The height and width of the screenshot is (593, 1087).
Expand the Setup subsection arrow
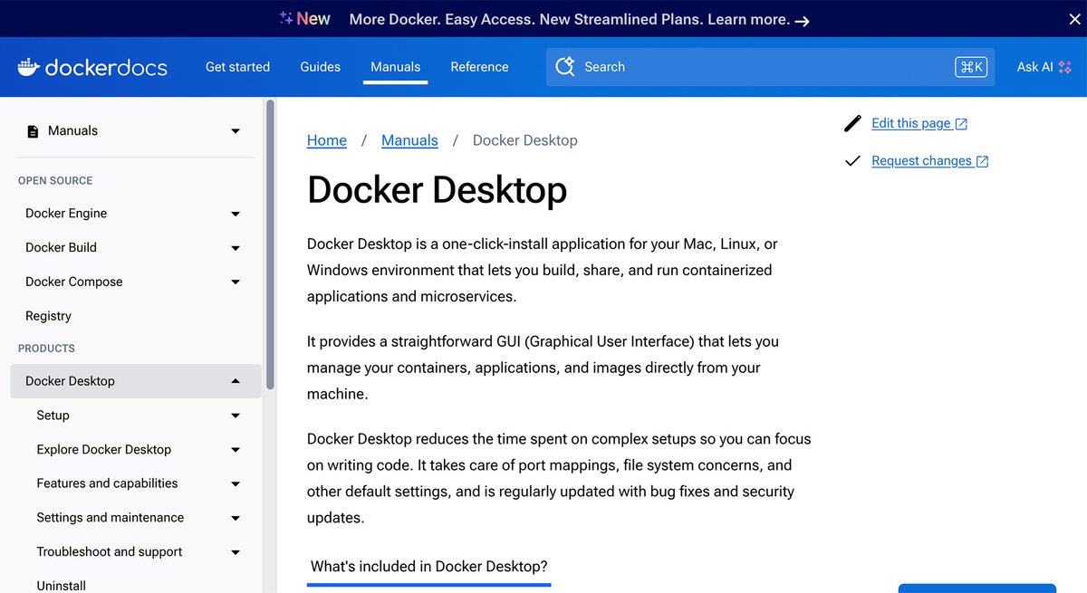pyautogui.click(x=236, y=416)
